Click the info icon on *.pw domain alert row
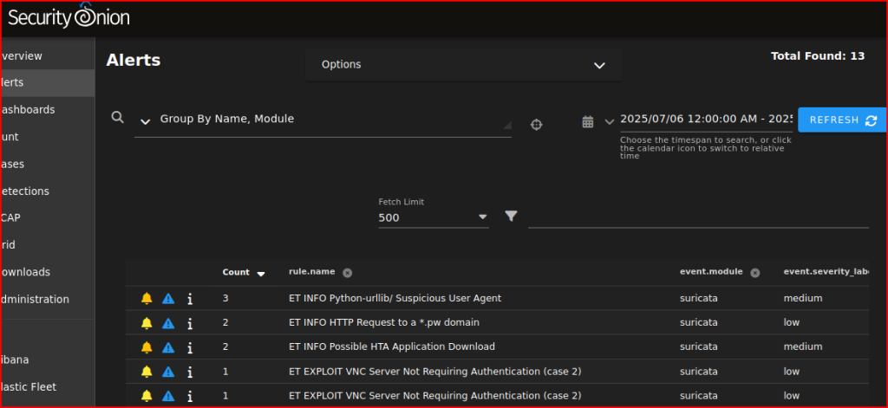 coord(190,322)
